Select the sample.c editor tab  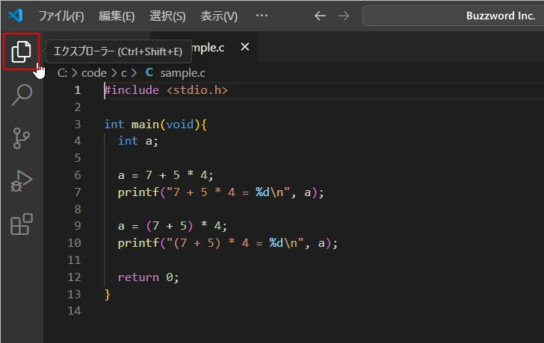click(x=208, y=48)
